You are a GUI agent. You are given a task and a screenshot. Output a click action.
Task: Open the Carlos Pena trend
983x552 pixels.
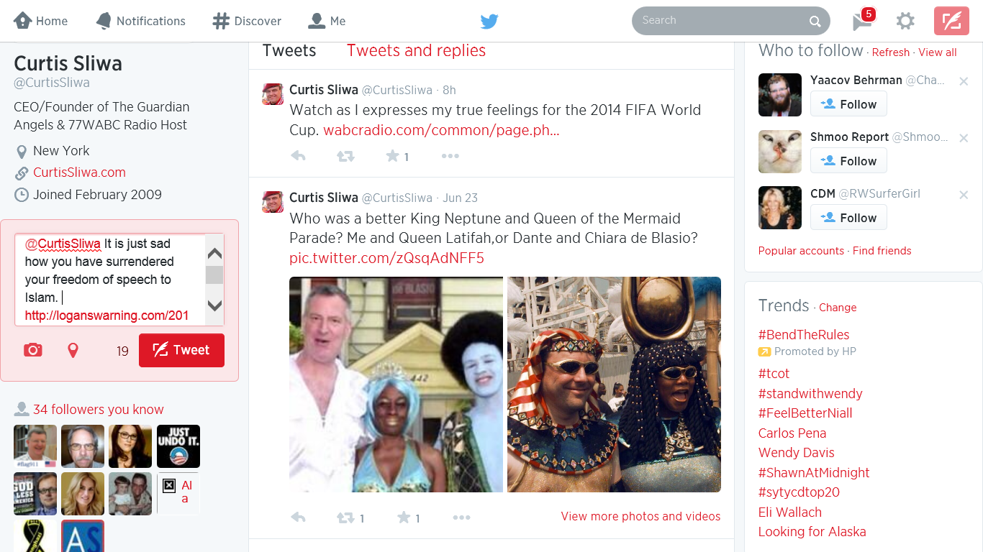[x=792, y=433]
